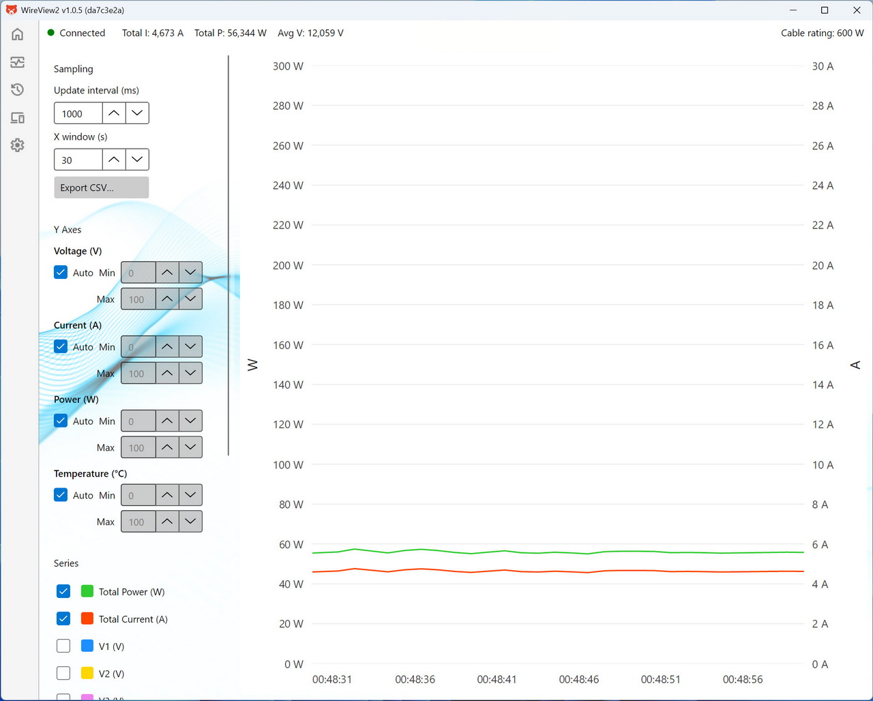Export data with Export CSV button

101,188
